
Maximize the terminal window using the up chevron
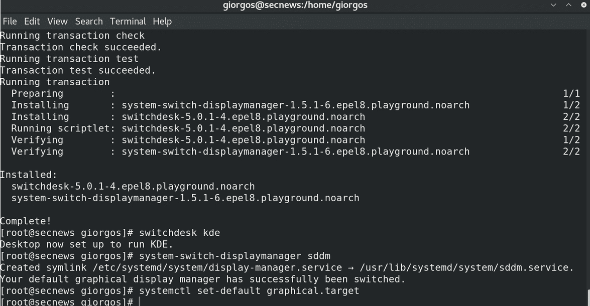click(568, 5)
